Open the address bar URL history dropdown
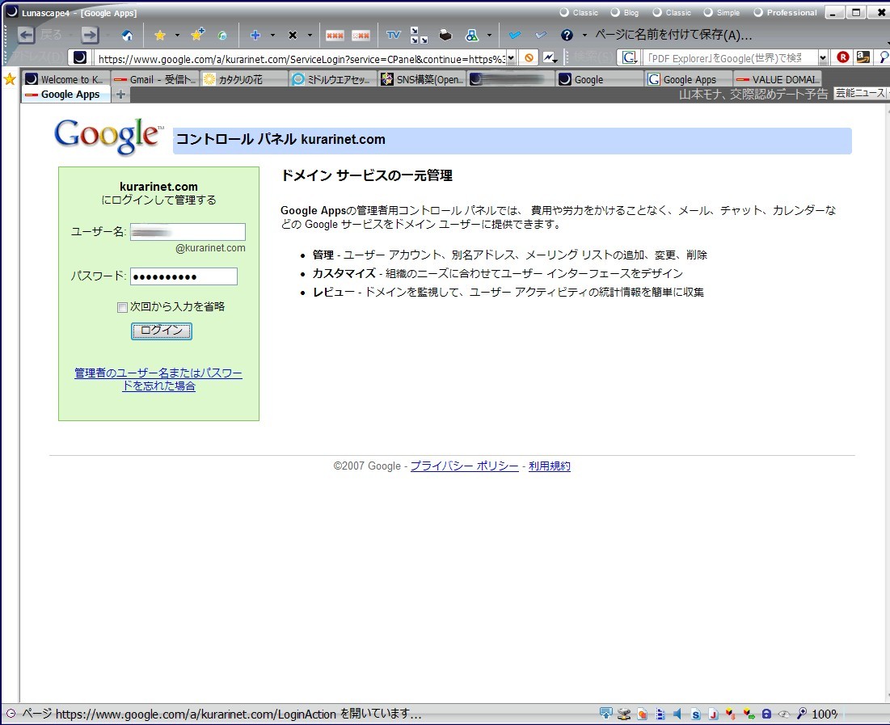Viewport: 890px width, 725px height. coord(511,58)
